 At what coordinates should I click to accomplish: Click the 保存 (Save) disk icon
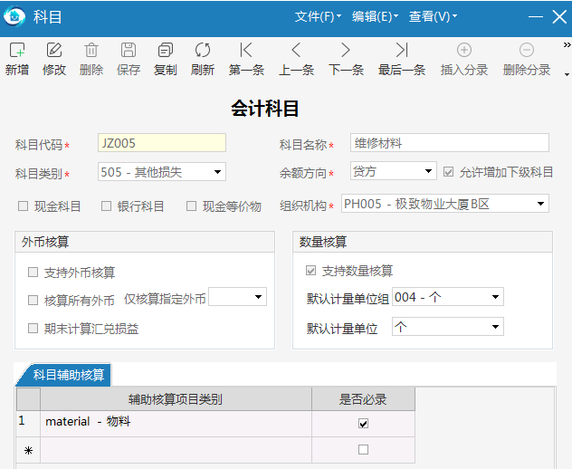(x=129, y=50)
